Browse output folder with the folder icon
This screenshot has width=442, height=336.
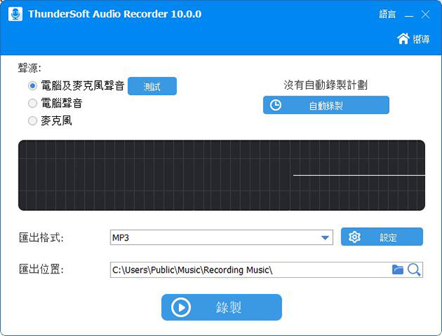pos(398,270)
